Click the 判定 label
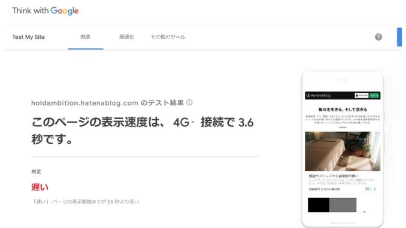 tap(37, 172)
